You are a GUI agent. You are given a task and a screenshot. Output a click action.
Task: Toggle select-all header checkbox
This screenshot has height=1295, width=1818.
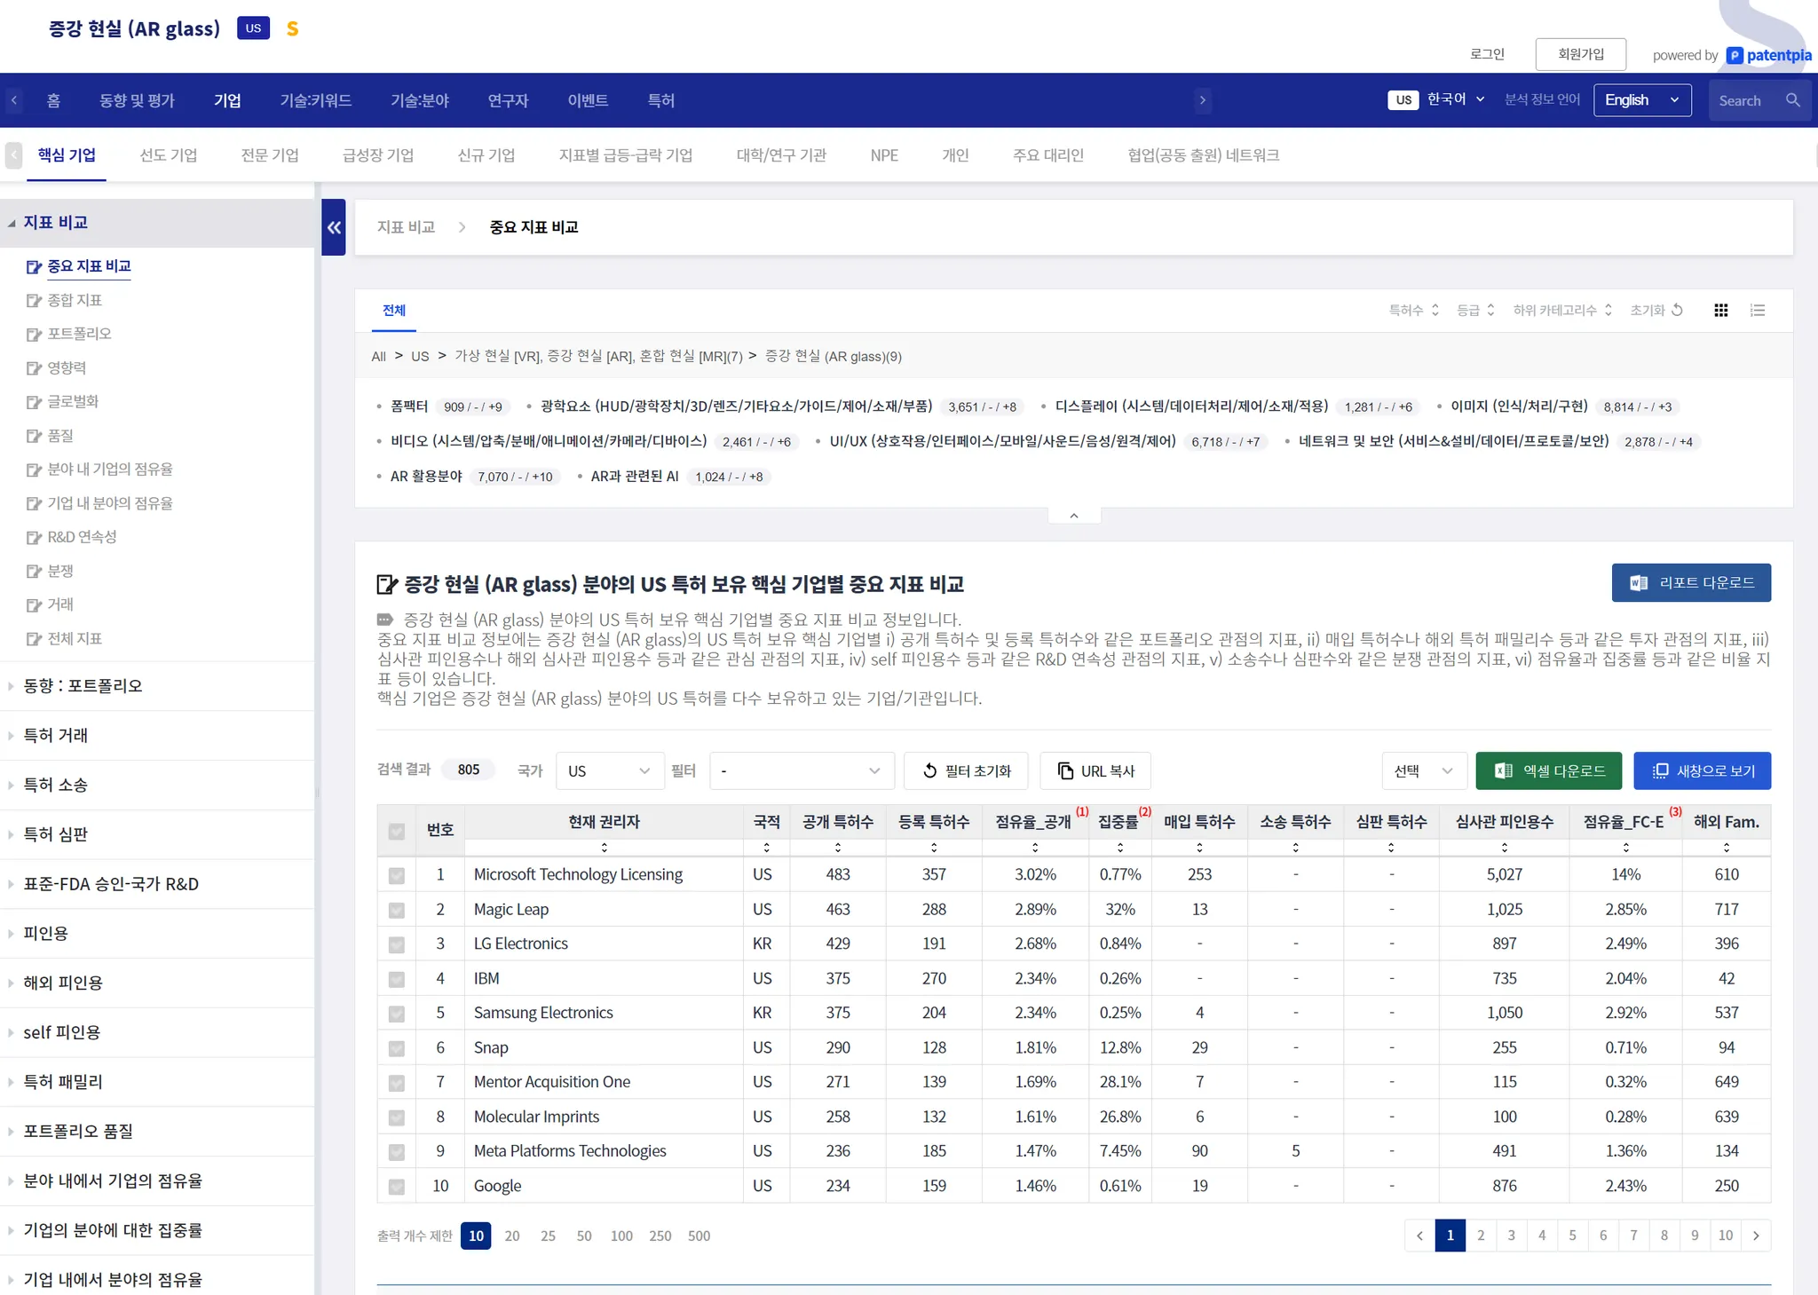point(397,831)
